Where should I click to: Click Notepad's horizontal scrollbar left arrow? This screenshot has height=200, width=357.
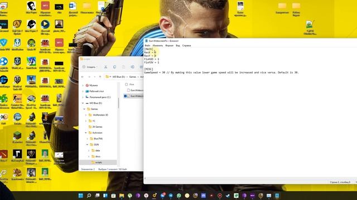pyautogui.click(x=145, y=179)
